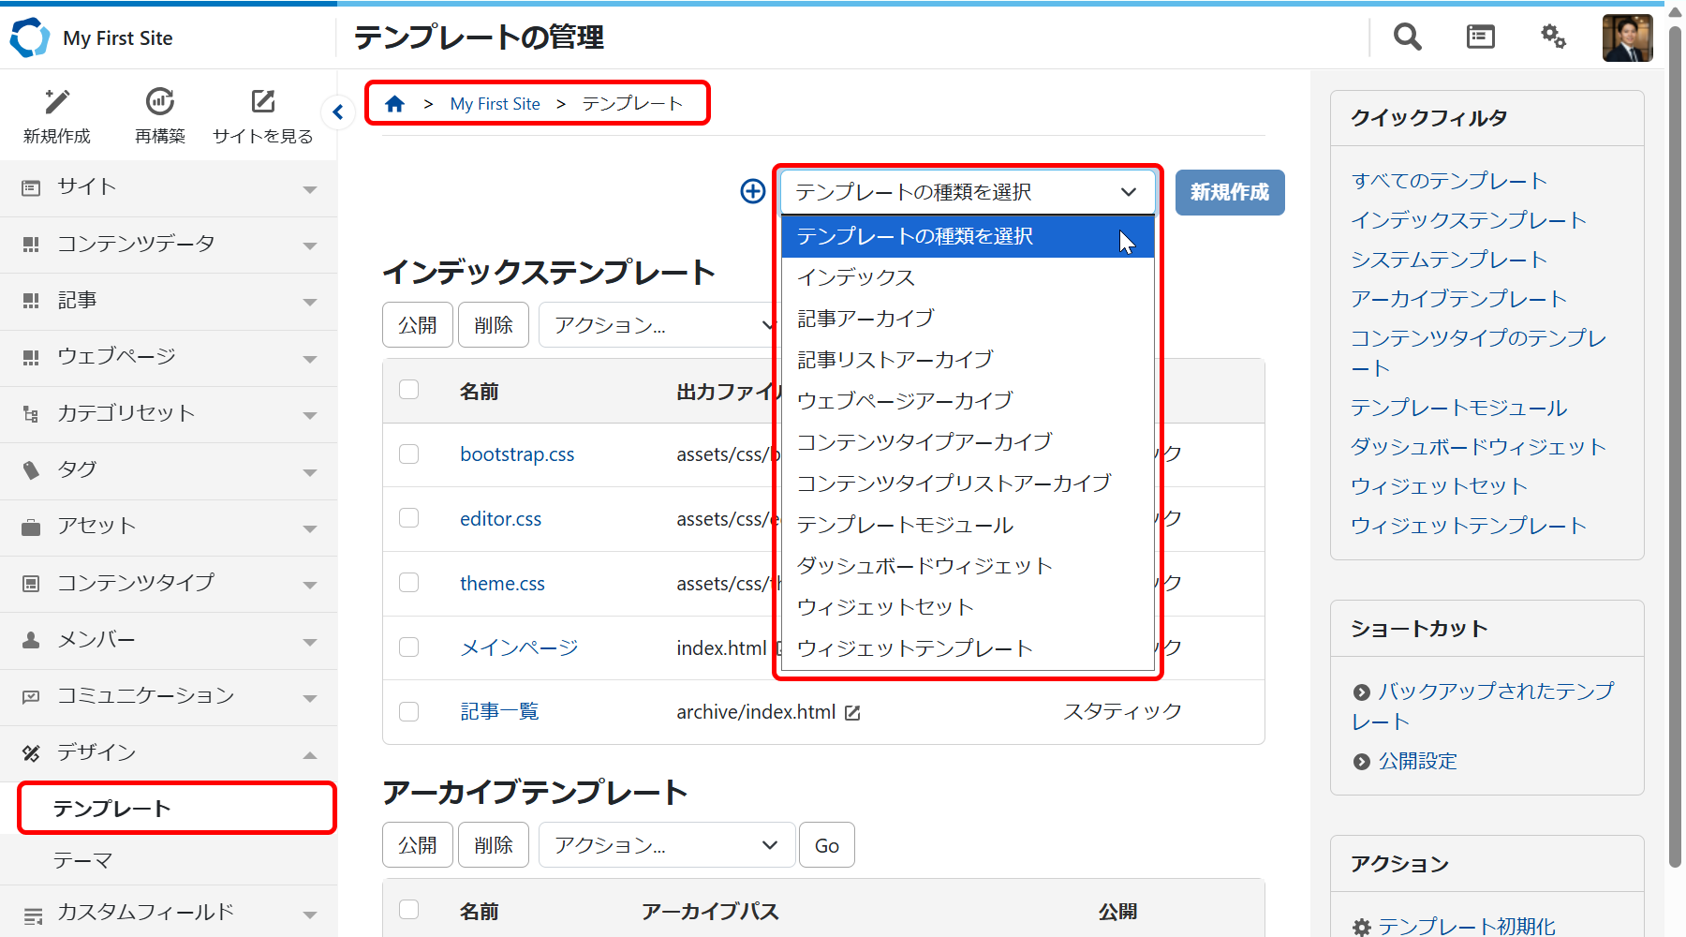The height and width of the screenshot is (937, 1686).
Task: Open the system settings gears icon
Action: tap(1553, 37)
